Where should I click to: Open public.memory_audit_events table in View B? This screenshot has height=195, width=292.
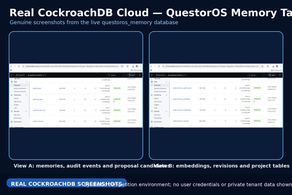(x=182, y=88)
